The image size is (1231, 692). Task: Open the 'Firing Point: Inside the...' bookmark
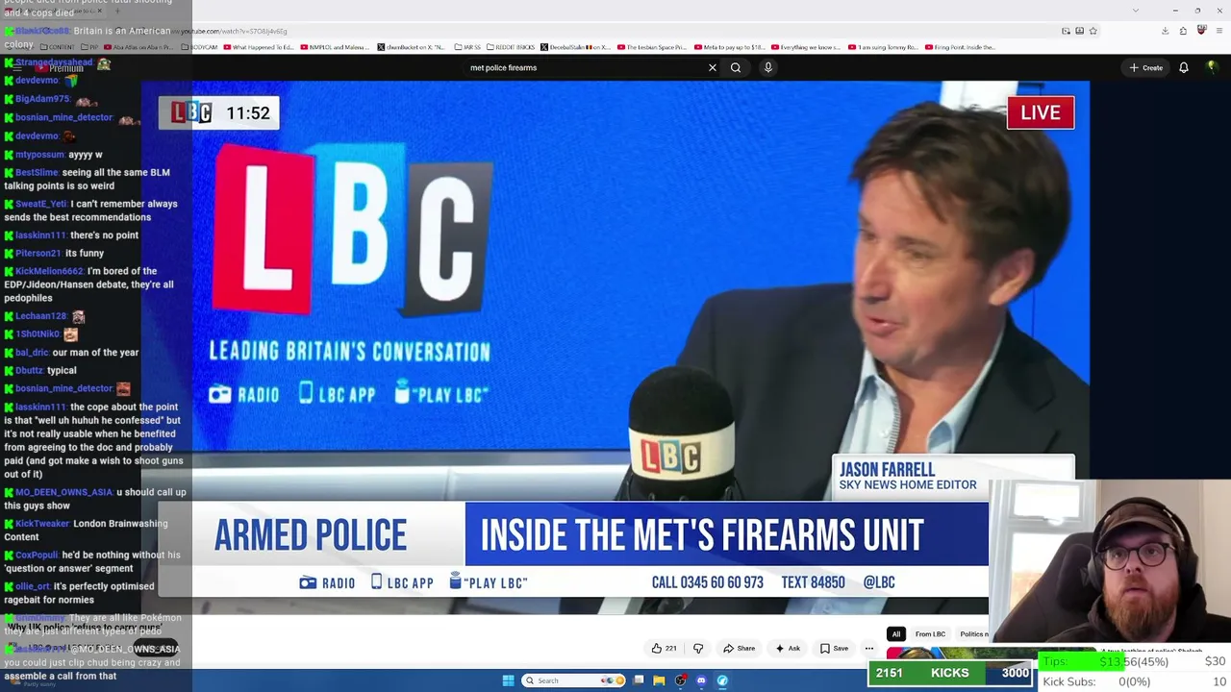click(961, 47)
